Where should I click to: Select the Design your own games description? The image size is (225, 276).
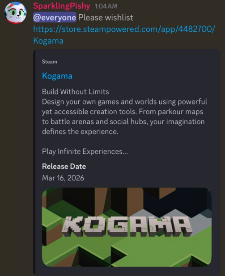click(x=124, y=117)
